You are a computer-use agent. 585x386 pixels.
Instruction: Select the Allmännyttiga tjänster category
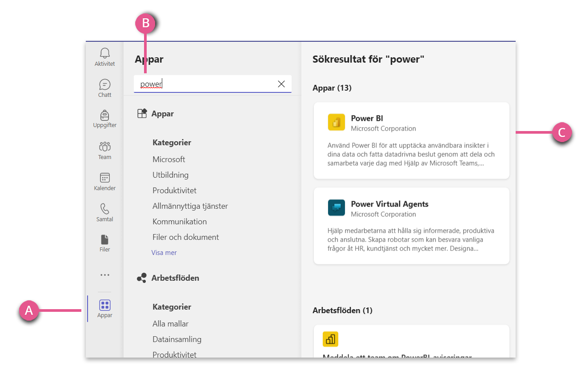190,206
